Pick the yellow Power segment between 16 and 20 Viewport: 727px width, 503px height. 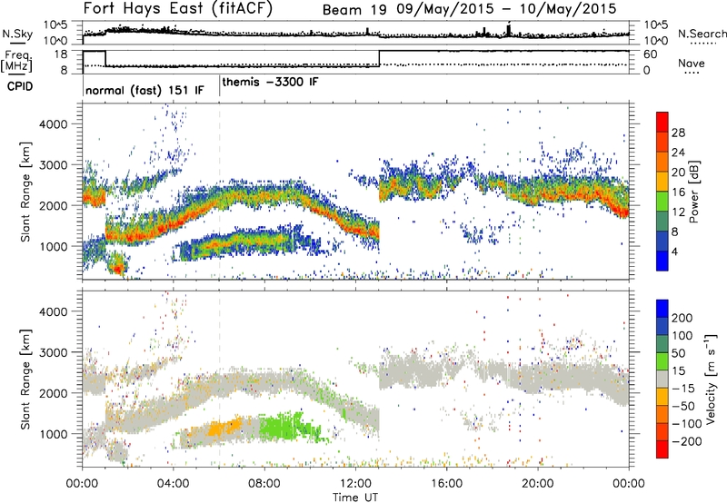pyautogui.click(x=662, y=182)
